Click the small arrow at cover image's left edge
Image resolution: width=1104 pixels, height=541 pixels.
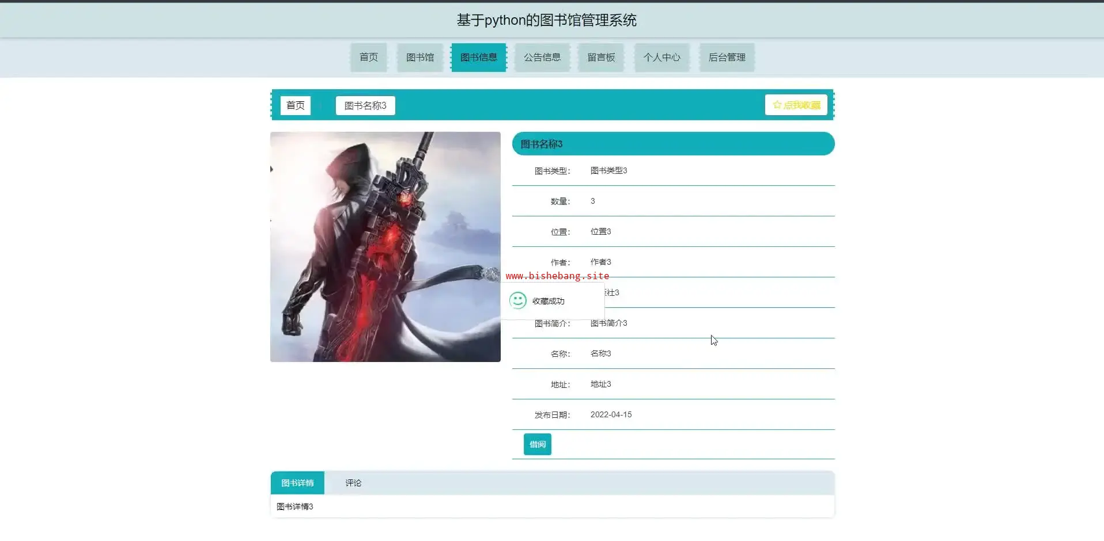click(271, 169)
